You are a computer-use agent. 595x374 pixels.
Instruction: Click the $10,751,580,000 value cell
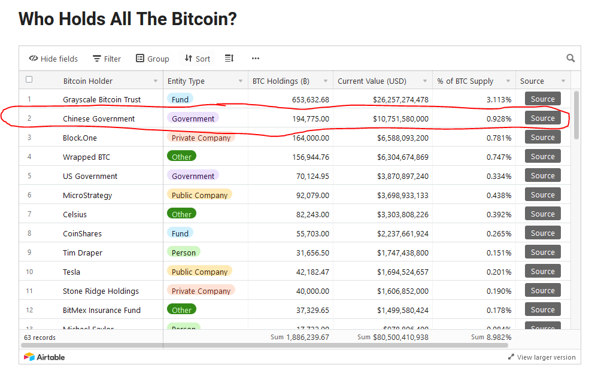point(382,118)
